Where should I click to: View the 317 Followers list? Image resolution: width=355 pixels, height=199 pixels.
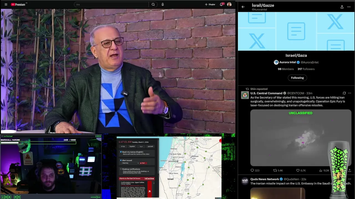click(306, 69)
